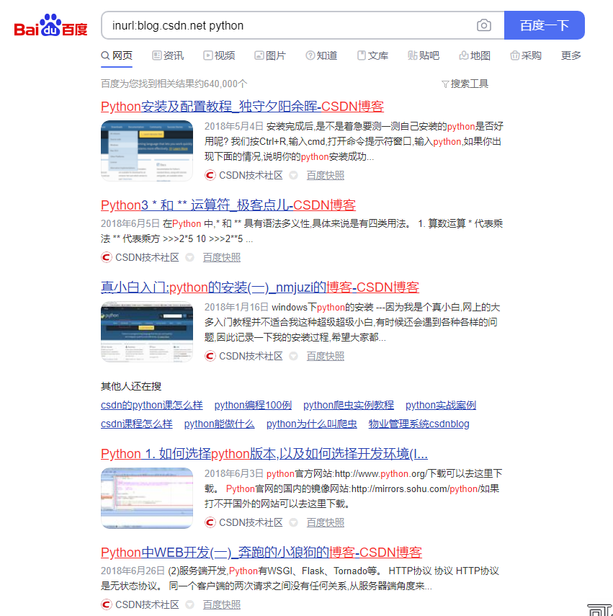Go to the 文库 tab
Viewport: 613px width, 616px height.
(372, 55)
